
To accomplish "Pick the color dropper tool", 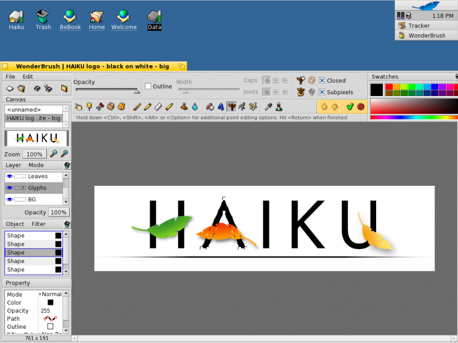I will [x=268, y=107].
